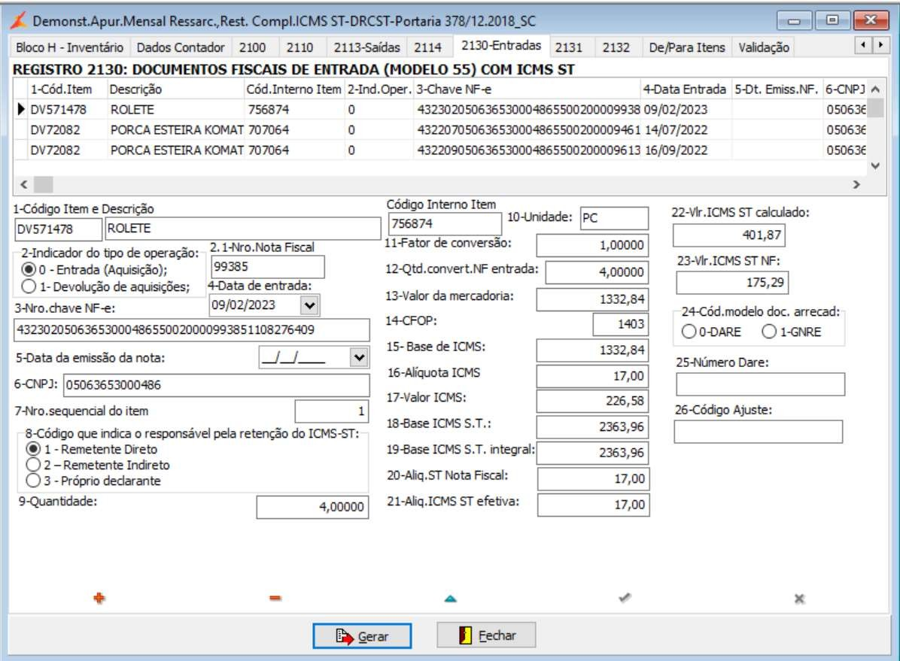Click the 10-Unidade field with PC
The width and height of the screenshot is (900, 661).
pos(614,218)
